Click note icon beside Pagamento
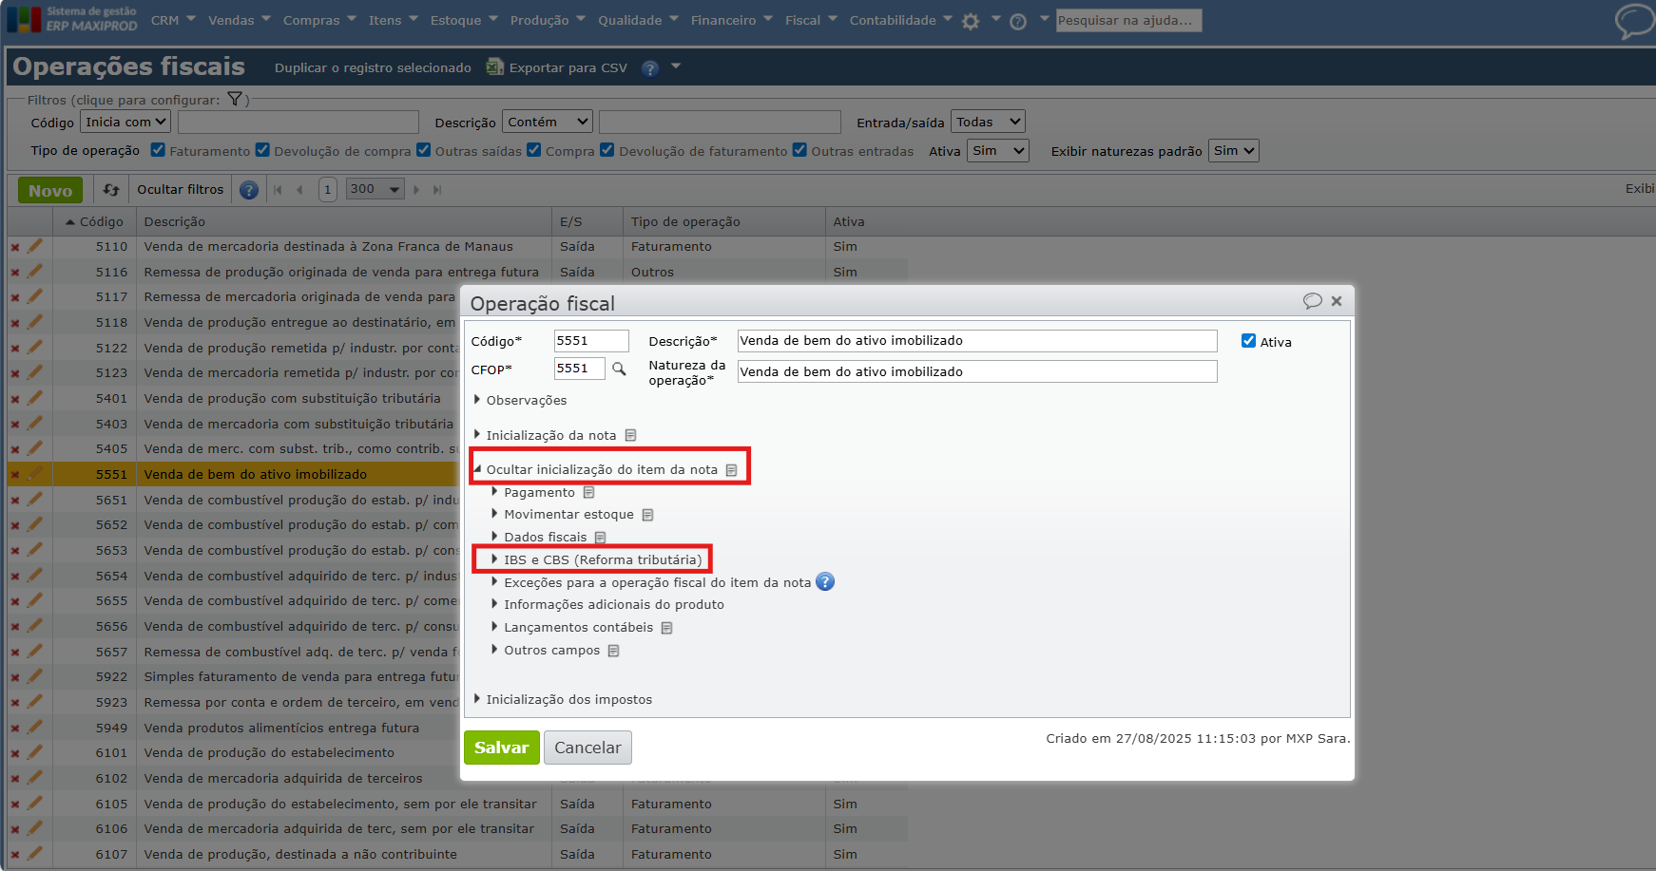The height and width of the screenshot is (871, 1656). click(x=589, y=492)
